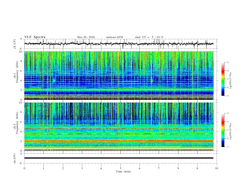Click the "10" tick on the time axis
Image resolution: width=244 pixels, height=189 pixels.
(x=217, y=168)
